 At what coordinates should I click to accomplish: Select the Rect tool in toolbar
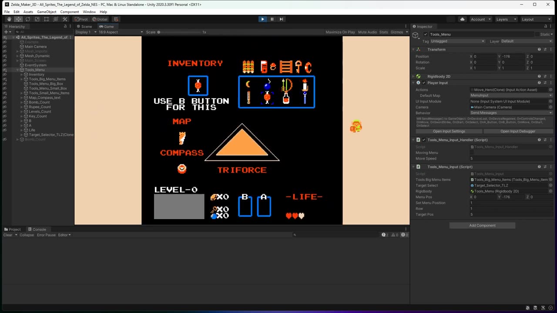click(x=46, y=19)
